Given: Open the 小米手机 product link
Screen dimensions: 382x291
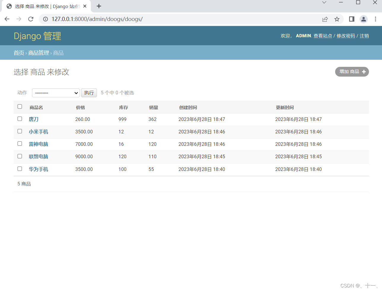Looking at the screenshot, I should coord(39,132).
